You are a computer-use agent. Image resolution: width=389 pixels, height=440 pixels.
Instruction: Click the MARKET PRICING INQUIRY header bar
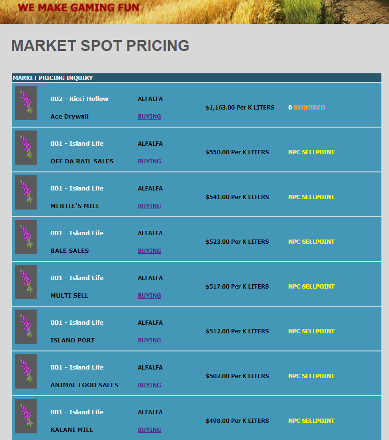196,78
